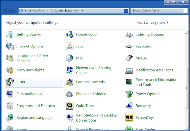
Task: Open the HomeGroup link
Action: 86,34
